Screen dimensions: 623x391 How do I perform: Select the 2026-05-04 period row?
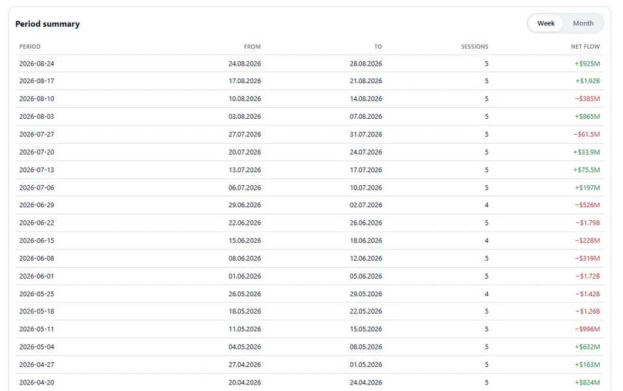pos(310,347)
